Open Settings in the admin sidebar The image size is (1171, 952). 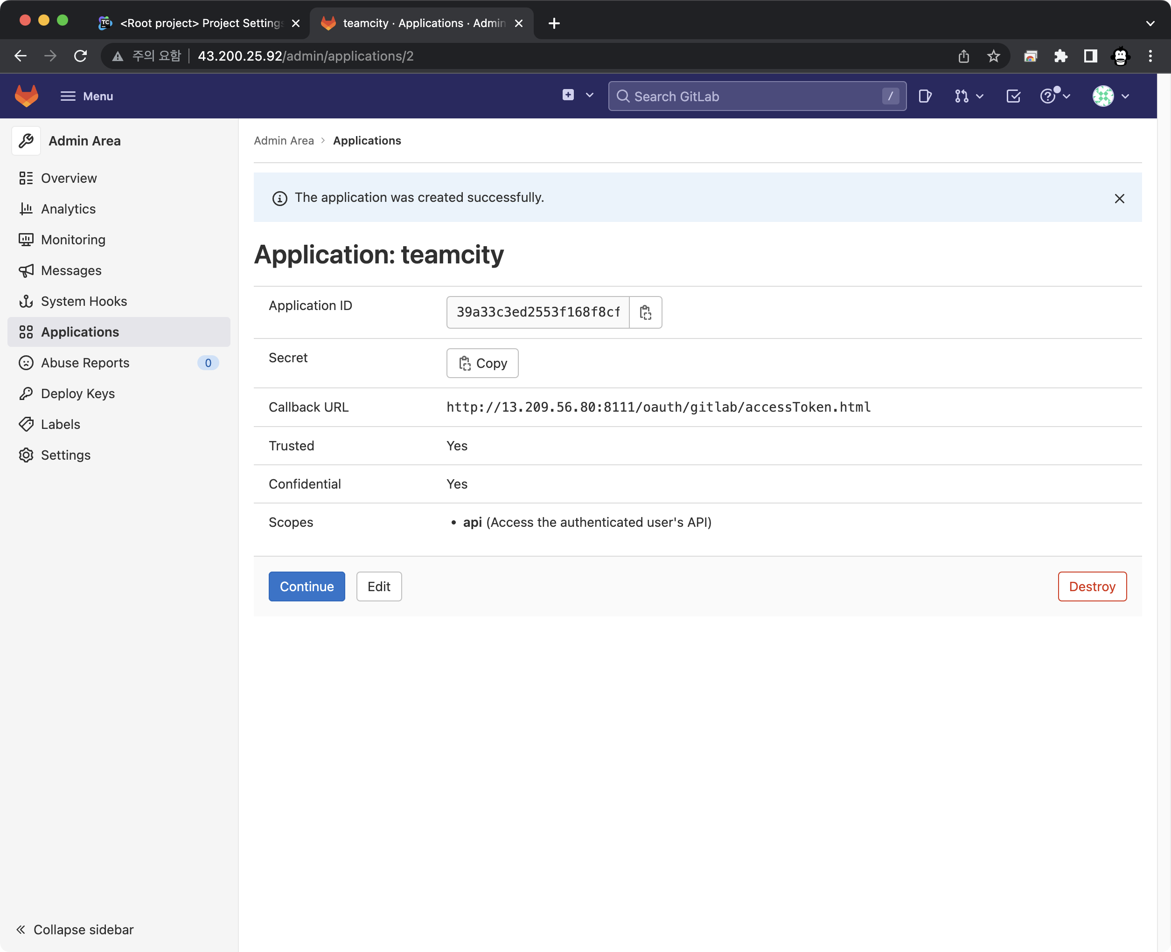(119, 455)
